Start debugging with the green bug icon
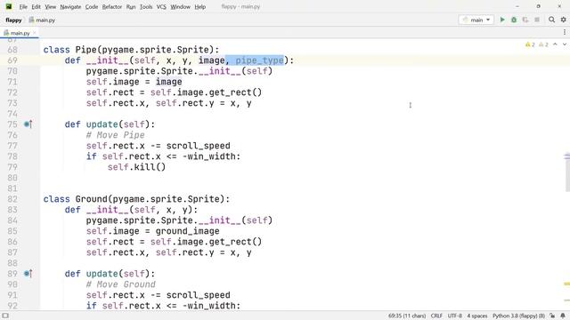Screen dimensions: 570x320 pos(514,20)
